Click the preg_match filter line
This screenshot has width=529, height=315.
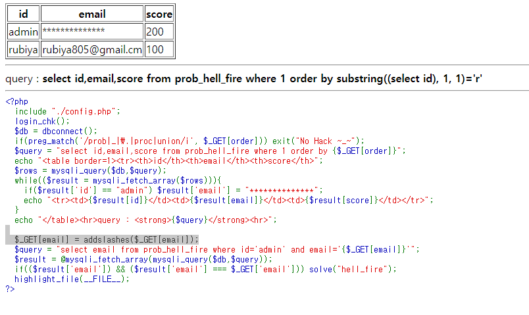pos(189,141)
